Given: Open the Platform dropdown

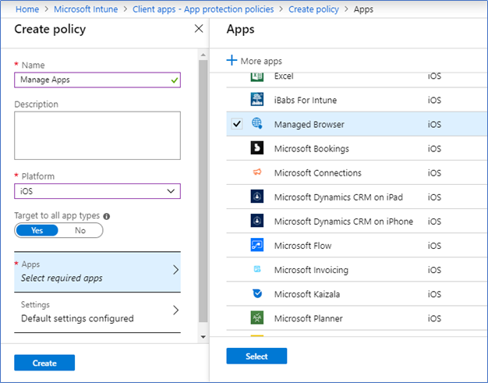Looking at the screenshot, I should (97, 191).
